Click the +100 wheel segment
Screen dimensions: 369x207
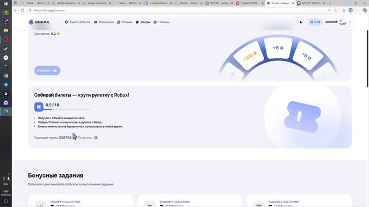click(249, 56)
